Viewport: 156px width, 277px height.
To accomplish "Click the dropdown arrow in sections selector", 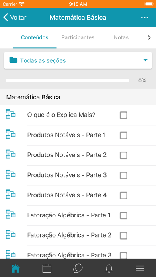I will point(145,60).
